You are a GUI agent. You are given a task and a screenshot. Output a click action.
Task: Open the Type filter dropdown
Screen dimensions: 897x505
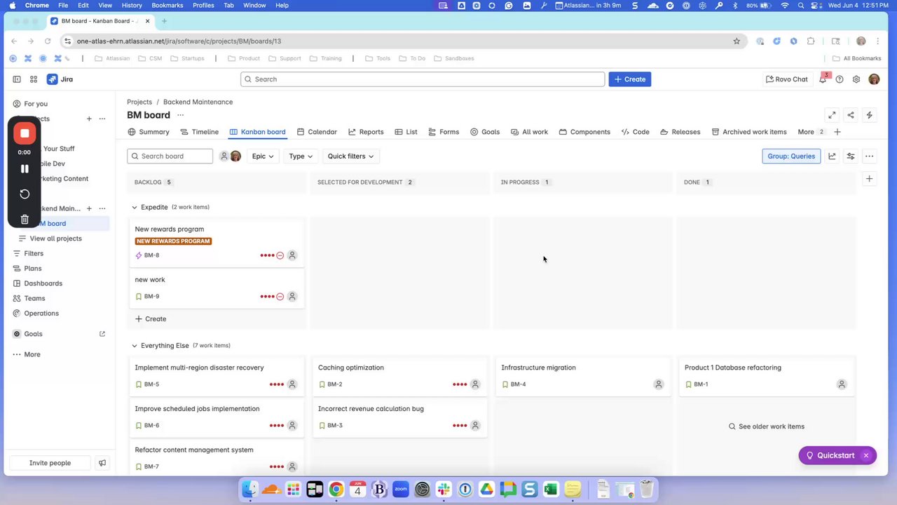pyautogui.click(x=301, y=156)
